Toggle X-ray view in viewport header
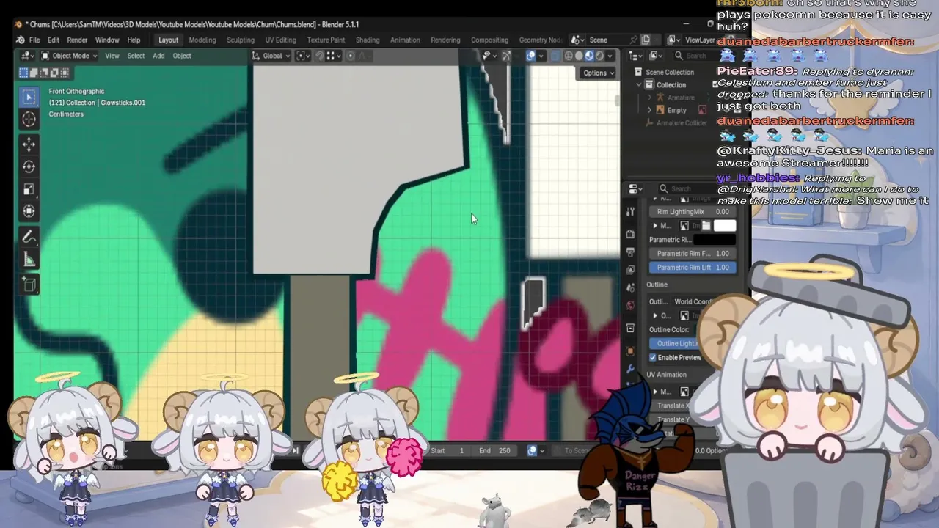Image resolution: width=939 pixels, height=528 pixels. pos(555,56)
